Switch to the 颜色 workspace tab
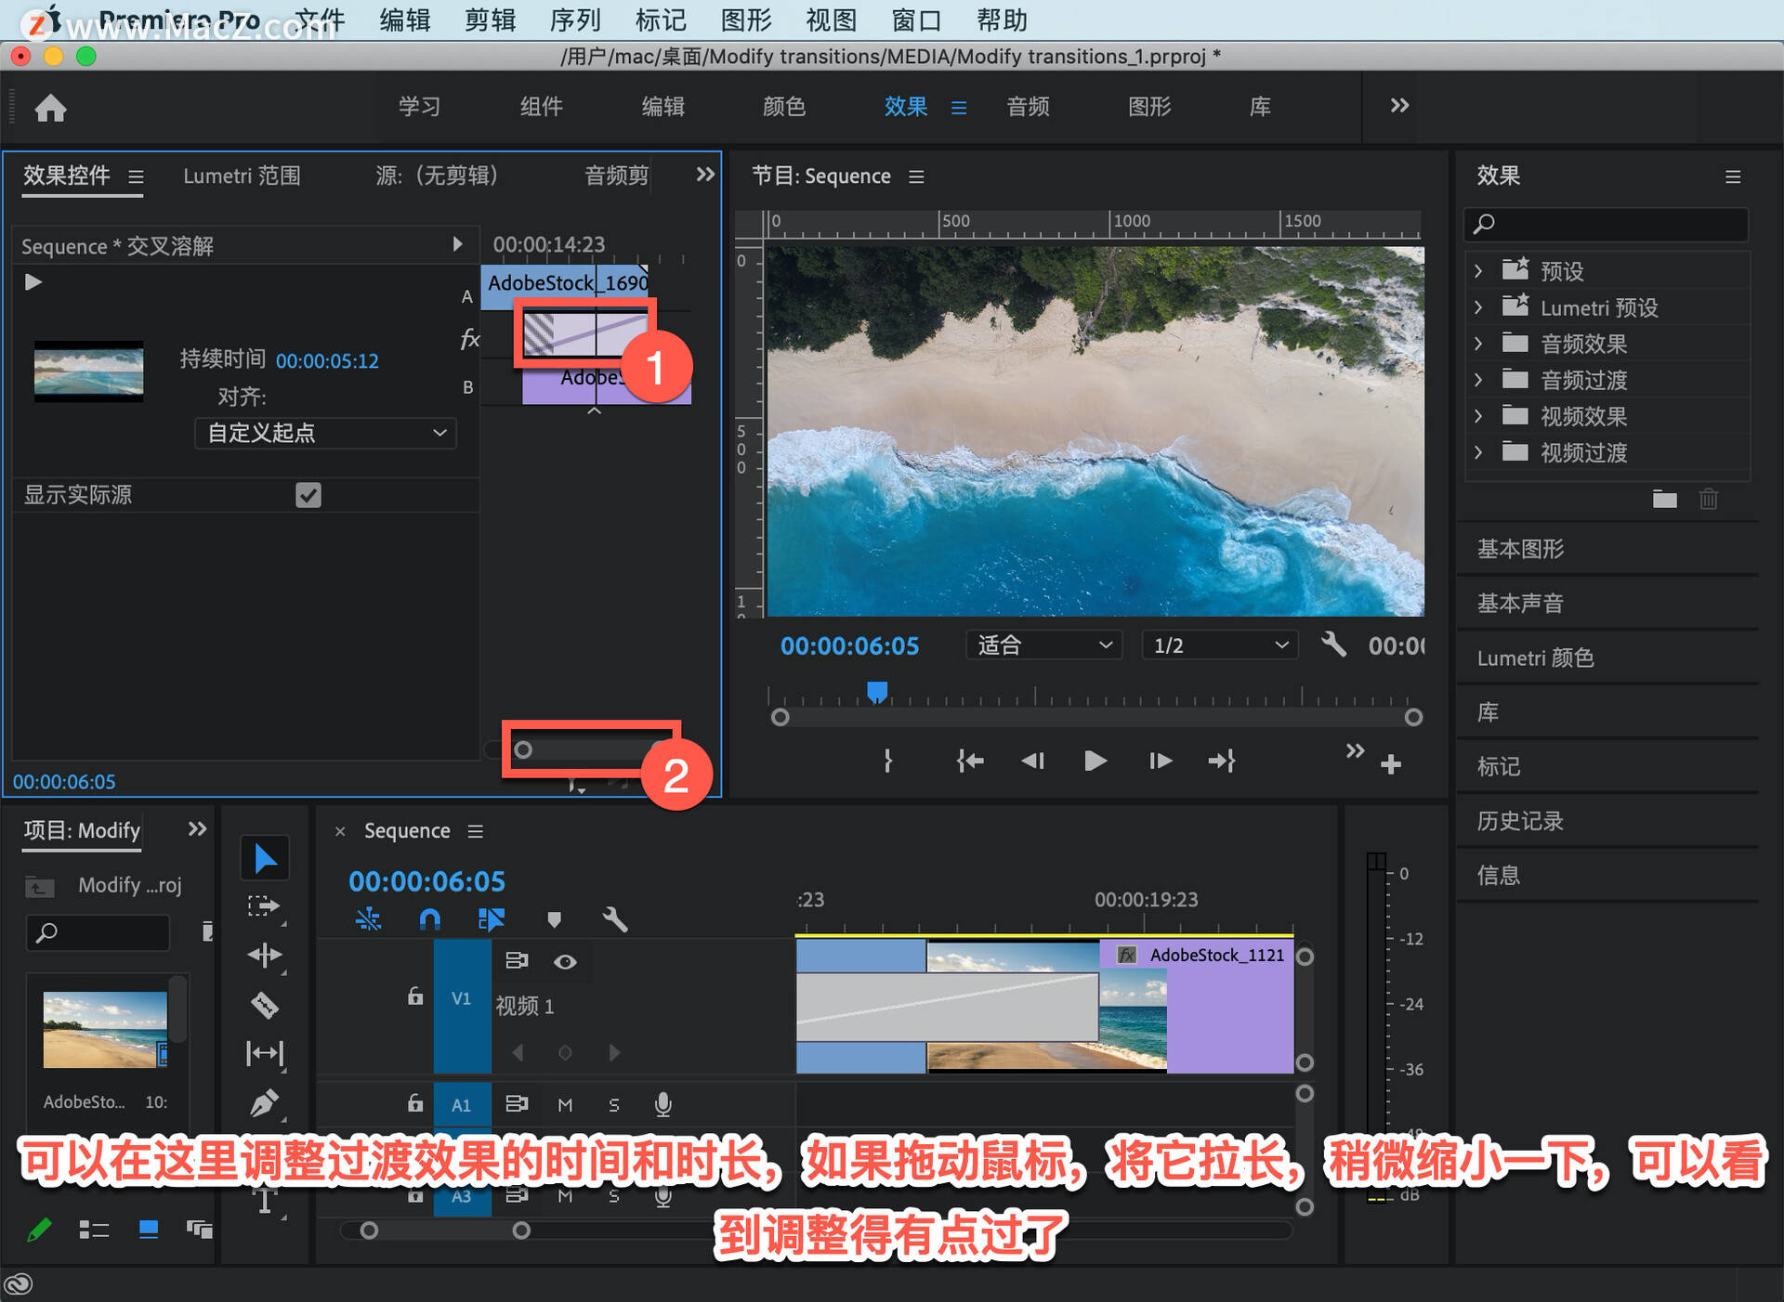Image resolution: width=1784 pixels, height=1302 pixels. coord(783,107)
